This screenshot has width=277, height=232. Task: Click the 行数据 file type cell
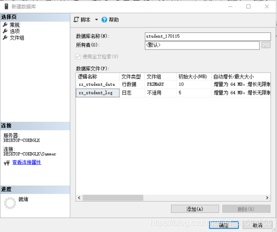coord(132,84)
